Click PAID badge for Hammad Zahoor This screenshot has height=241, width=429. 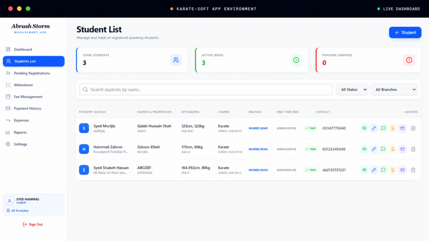click(x=311, y=149)
